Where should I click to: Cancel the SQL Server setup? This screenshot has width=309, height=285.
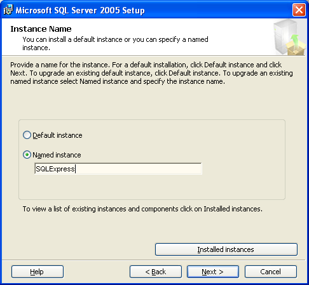point(271,272)
